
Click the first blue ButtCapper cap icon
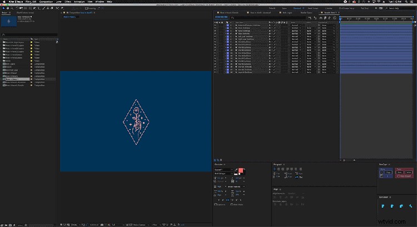[383, 206]
